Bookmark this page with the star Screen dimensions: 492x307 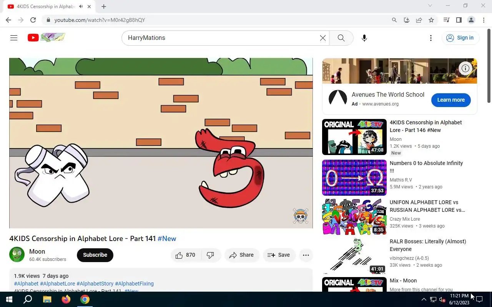click(431, 20)
